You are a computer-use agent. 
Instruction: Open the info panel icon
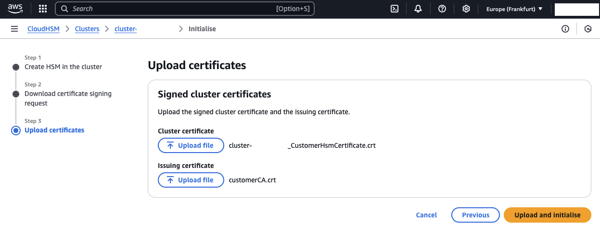coord(565,29)
